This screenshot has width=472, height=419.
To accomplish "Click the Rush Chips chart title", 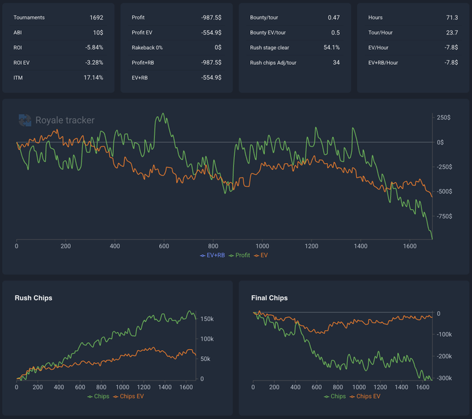I will coord(34,298).
